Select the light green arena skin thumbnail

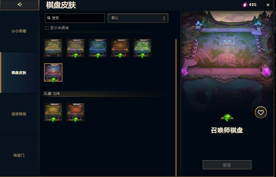(142, 48)
